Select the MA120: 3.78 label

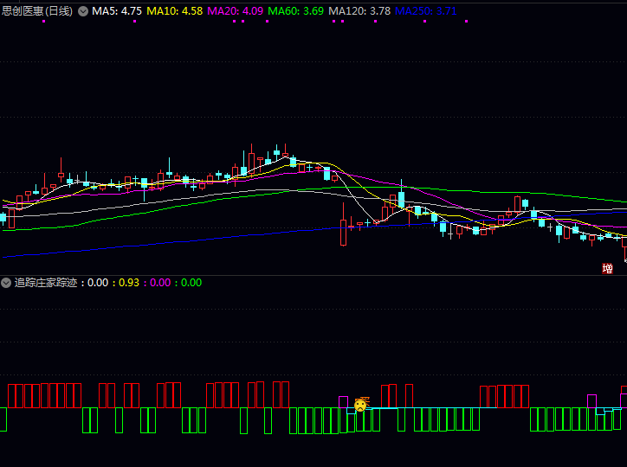pos(359,12)
